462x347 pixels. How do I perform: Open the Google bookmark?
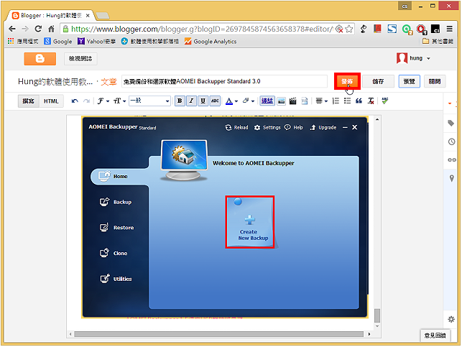(58, 41)
